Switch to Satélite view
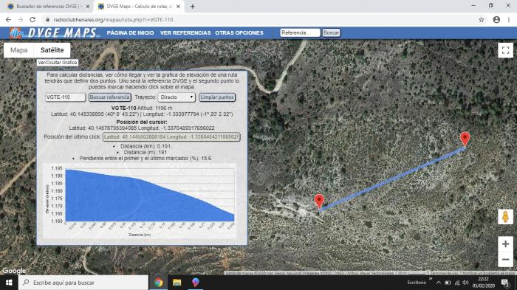This screenshot has width=517, height=290. (x=52, y=50)
